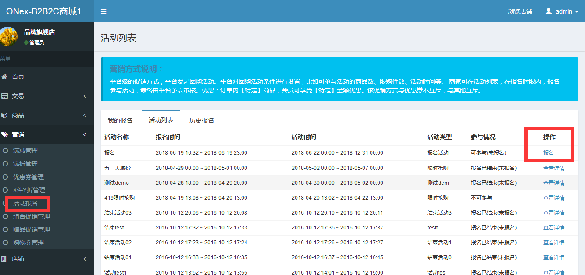Click the 报名时间 column header
This screenshot has height=275, width=585.
pyautogui.click(x=168, y=137)
